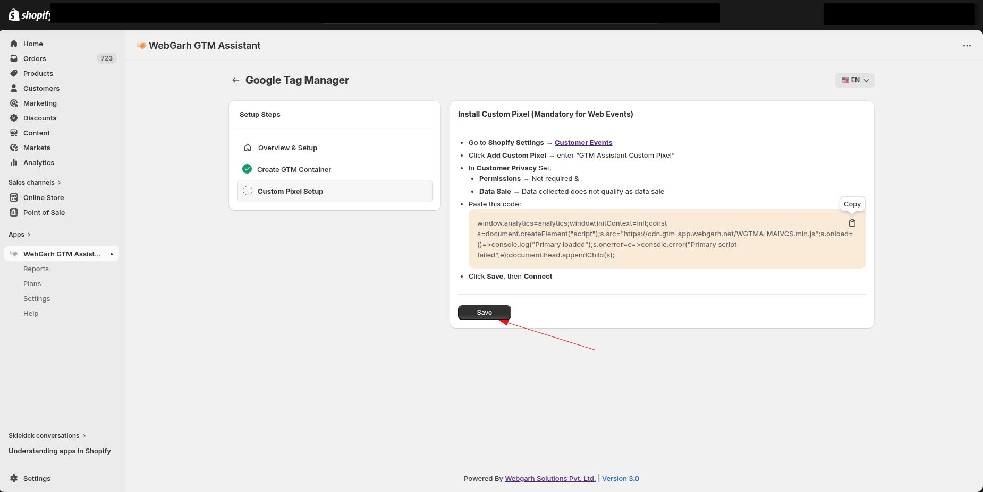Click the WebGarh GTM Assistant app logo icon

(x=141, y=46)
